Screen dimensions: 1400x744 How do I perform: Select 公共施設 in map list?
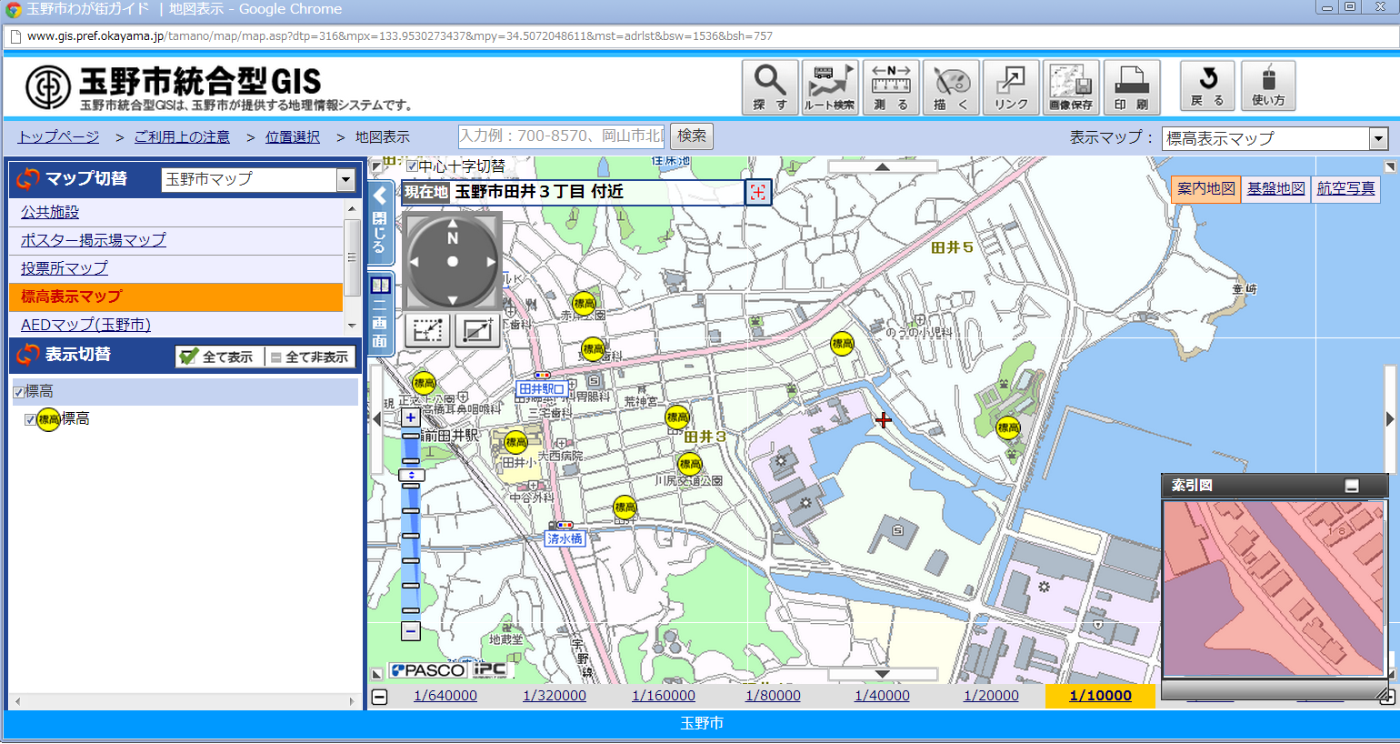50,212
